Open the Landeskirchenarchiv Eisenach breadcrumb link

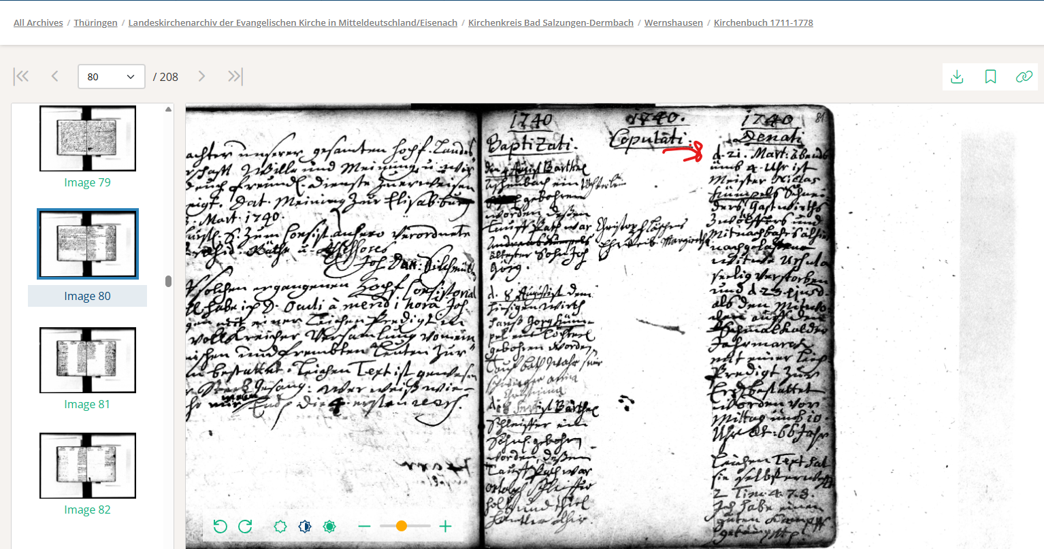pos(293,22)
